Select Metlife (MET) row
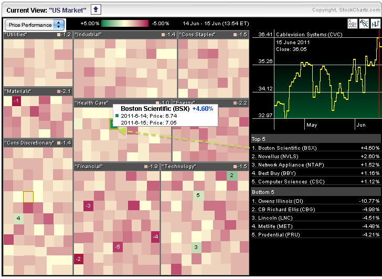This screenshot has height=279, width=382. (x=315, y=226)
